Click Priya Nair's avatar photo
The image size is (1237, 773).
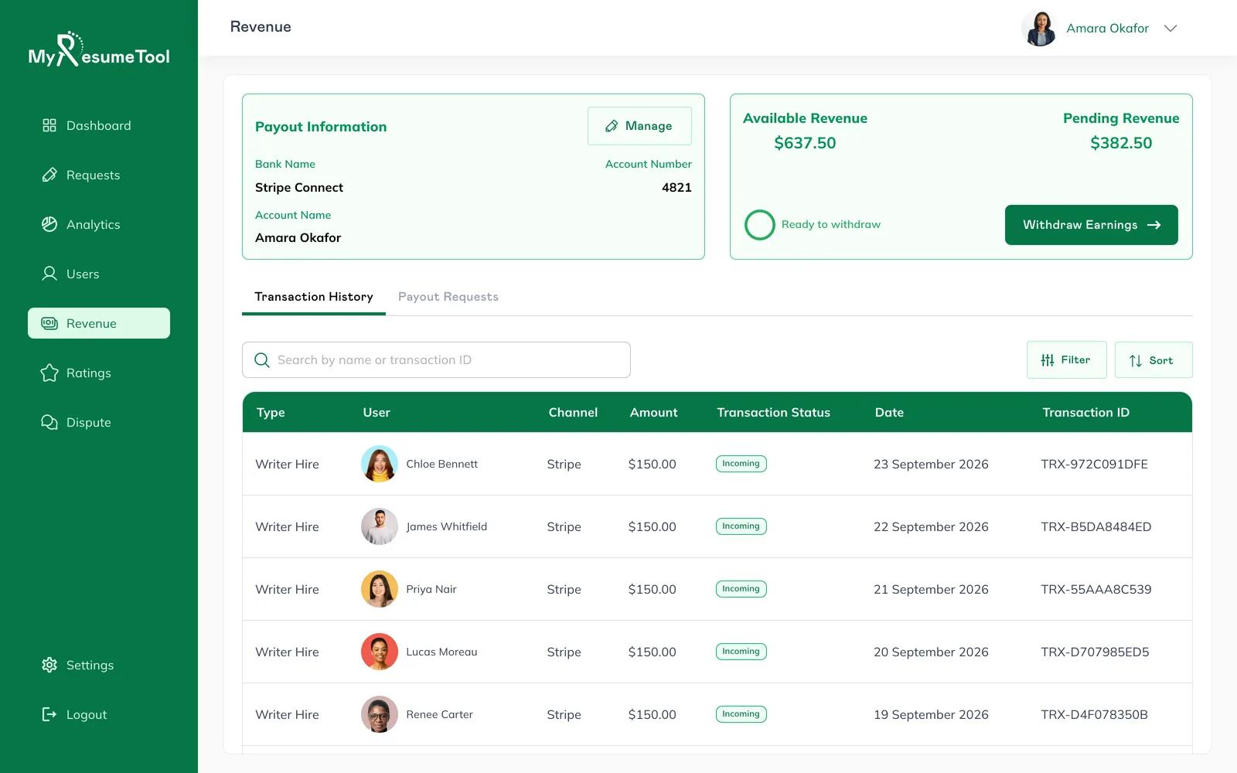(x=380, y=589)
